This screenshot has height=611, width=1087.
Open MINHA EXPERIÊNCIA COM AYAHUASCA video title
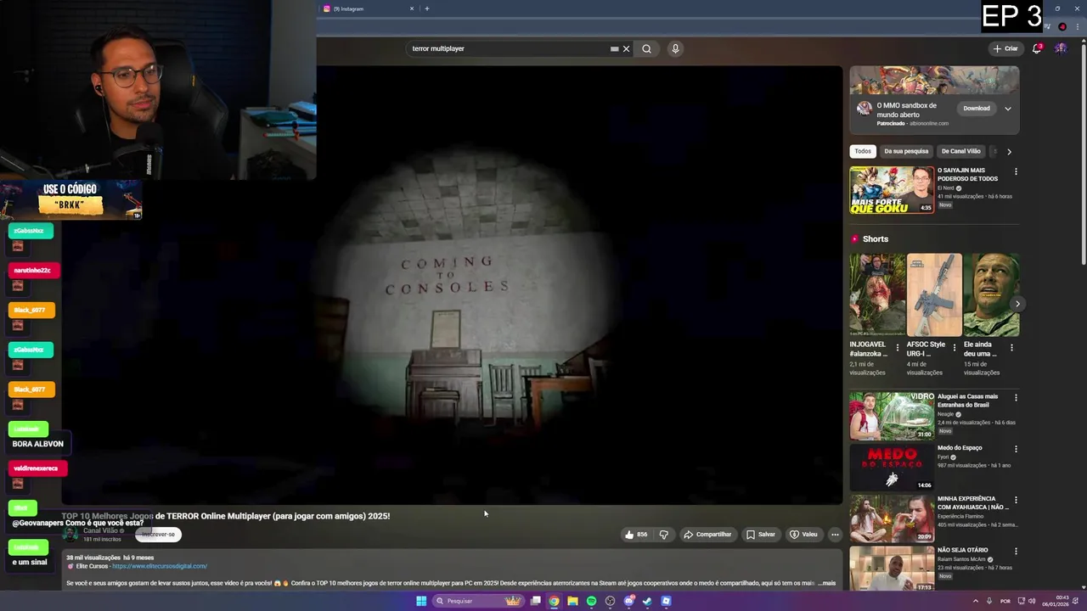coord(972,503)
